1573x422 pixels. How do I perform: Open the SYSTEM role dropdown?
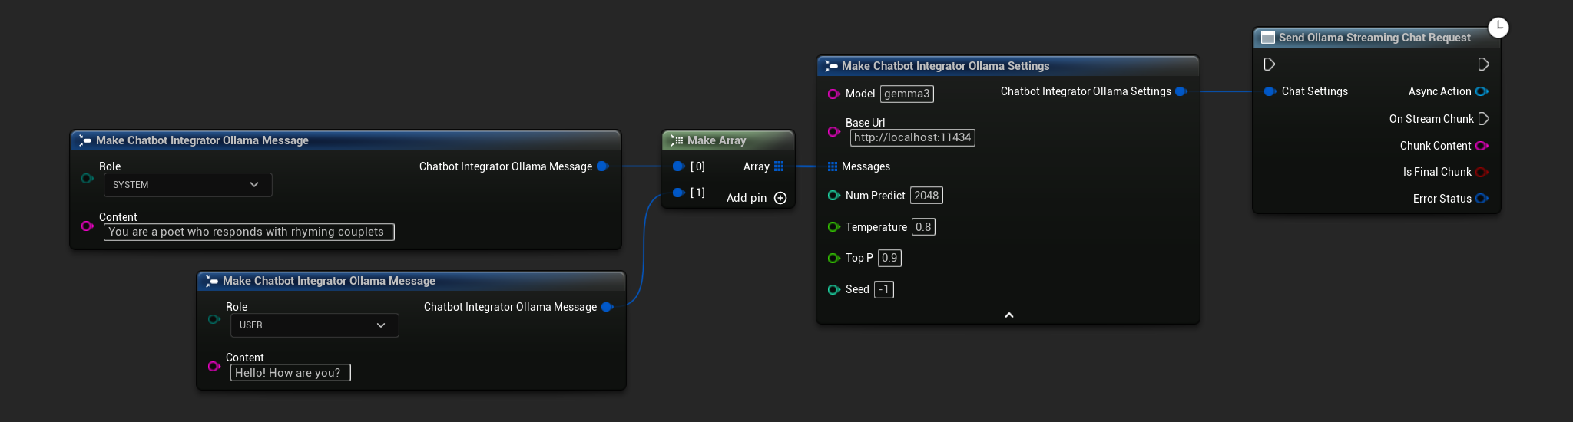(x=187, y=185)
